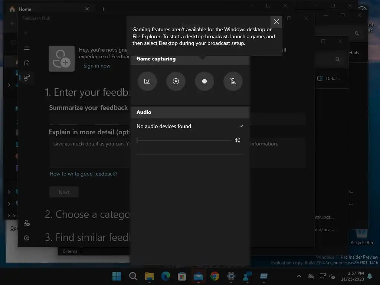Screen dimensions: 380x285
Task: Open the 'No audio devices found' dropdown
Action: [x=190, y=126]
